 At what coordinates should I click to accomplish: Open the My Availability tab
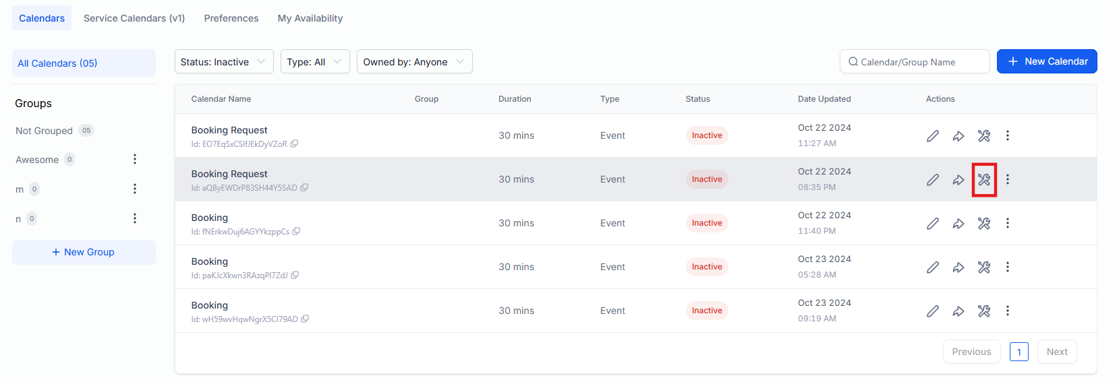pyautogui.click(x=310, y=18)
